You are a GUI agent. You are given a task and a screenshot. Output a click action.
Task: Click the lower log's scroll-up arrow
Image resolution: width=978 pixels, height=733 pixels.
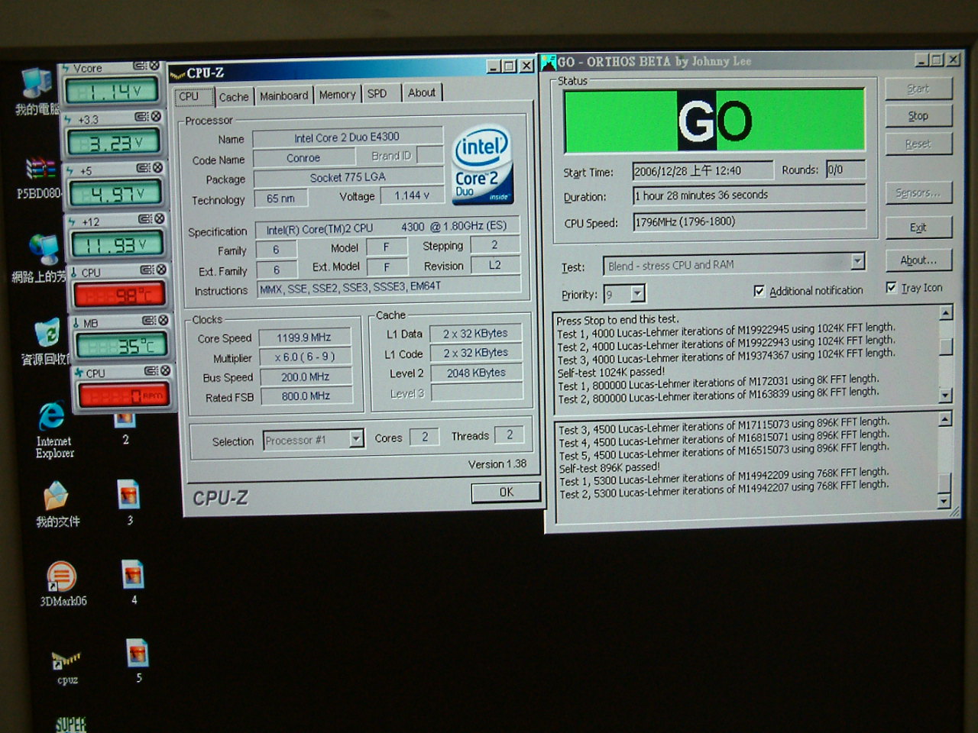[945, 419]
